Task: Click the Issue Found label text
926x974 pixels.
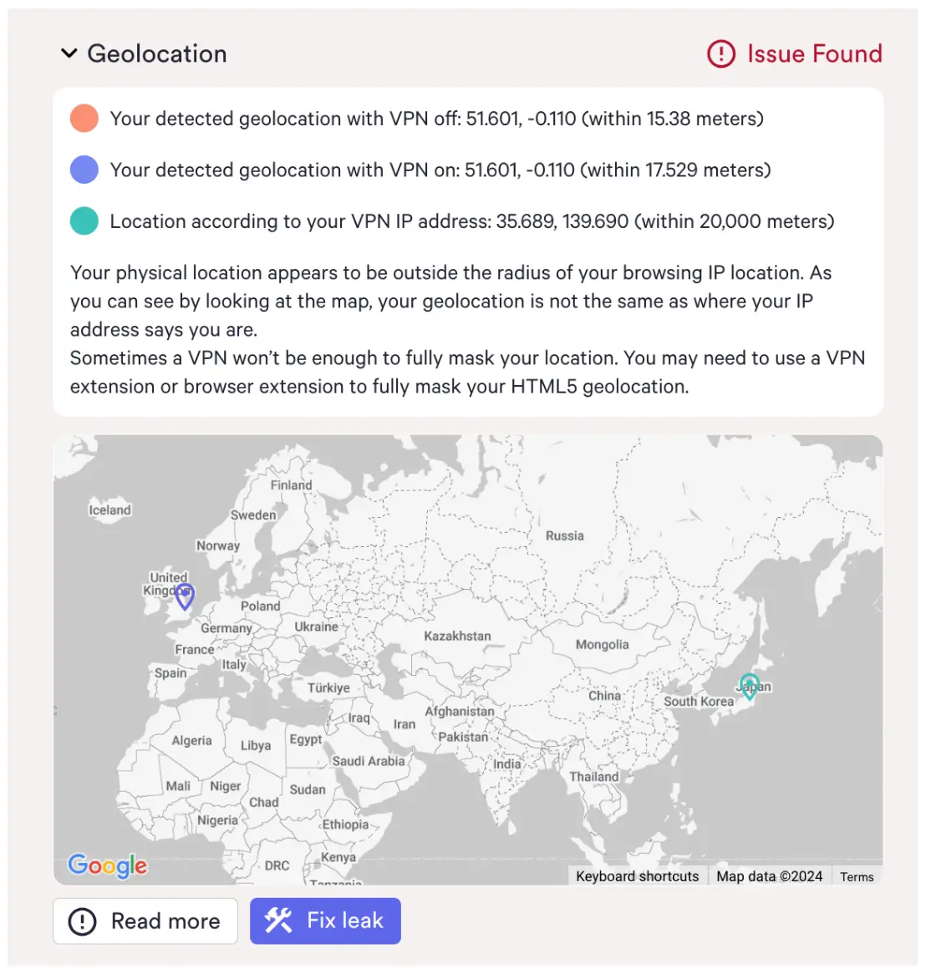Action: tap(815, 53)
